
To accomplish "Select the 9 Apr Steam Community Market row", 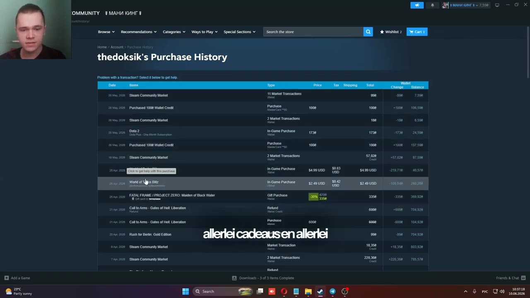I will (263, 247).
